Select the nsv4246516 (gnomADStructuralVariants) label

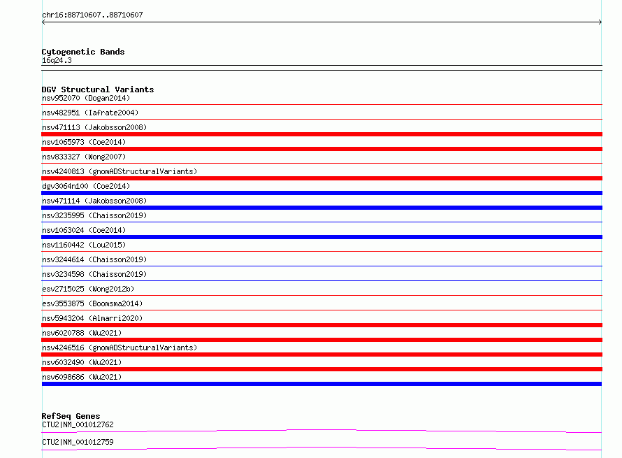120,348
